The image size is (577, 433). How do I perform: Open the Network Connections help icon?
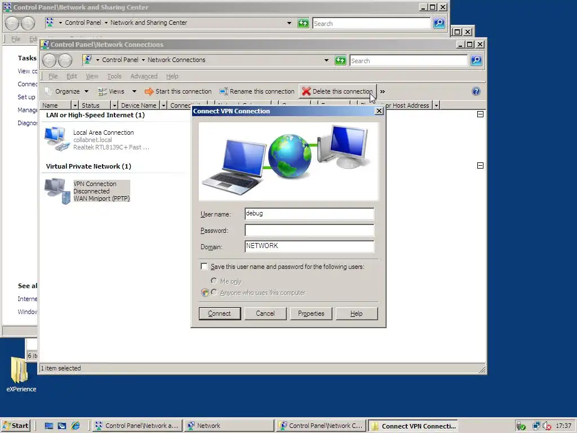tap(476, 91)
